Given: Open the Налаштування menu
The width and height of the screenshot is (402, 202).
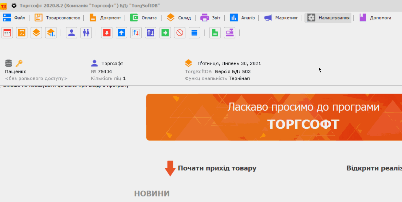Looking at the screenshot, I should pyautogui.click(x=328, y=18).
